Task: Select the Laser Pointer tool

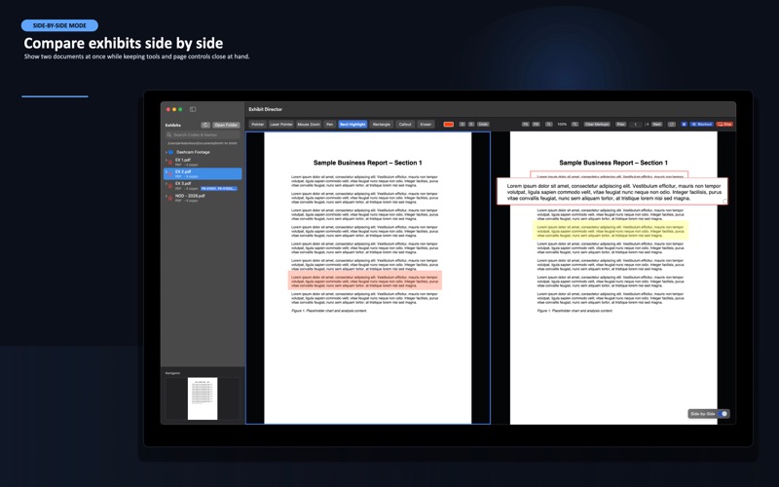Action: [281, 125]
